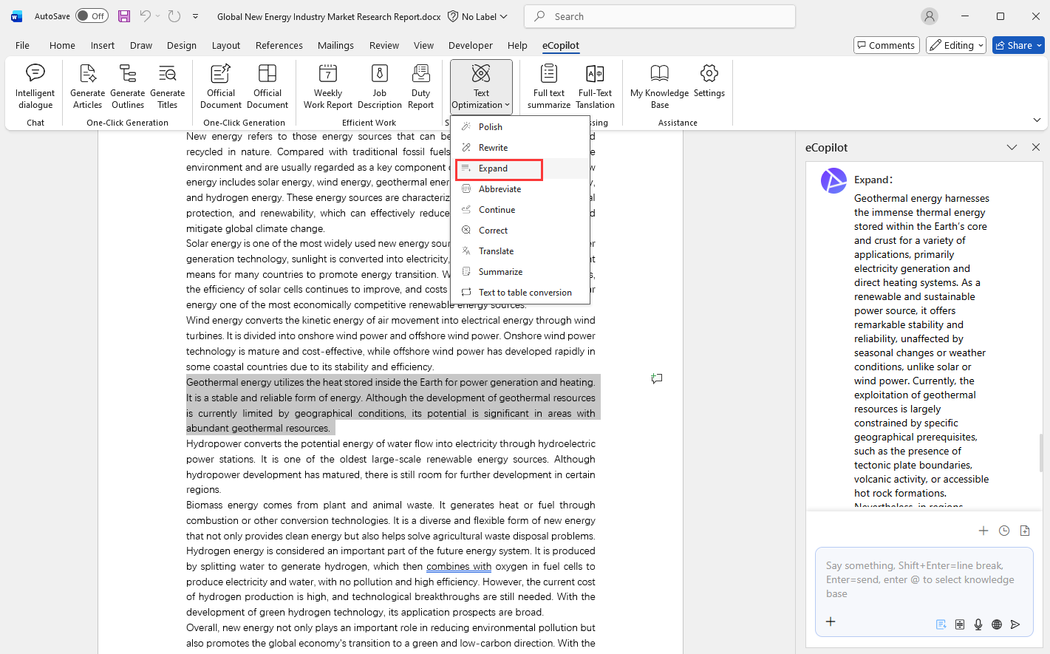Click the Comments button
Screen dimensions: 1050x654
(886, 45)
